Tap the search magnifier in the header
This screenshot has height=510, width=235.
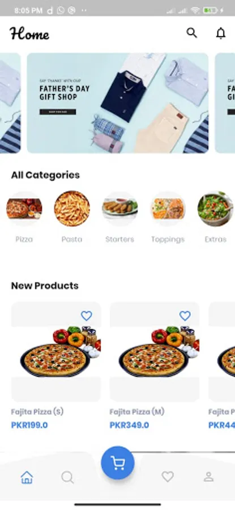191,33
